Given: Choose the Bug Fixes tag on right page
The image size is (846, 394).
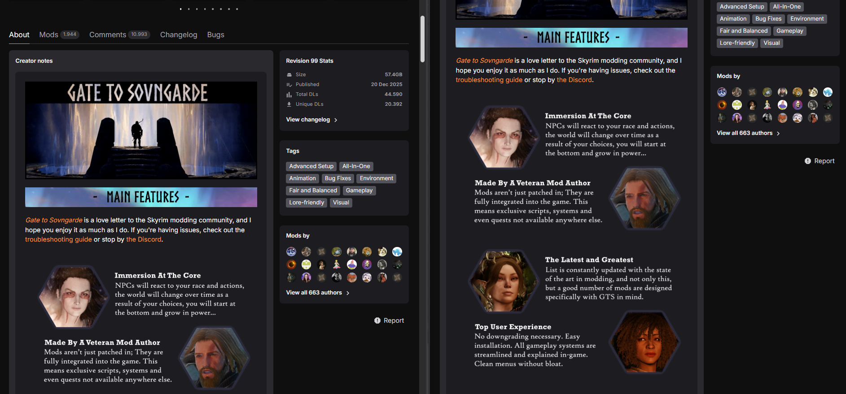Looking at the screenshot, I should [x=768, y=19].
